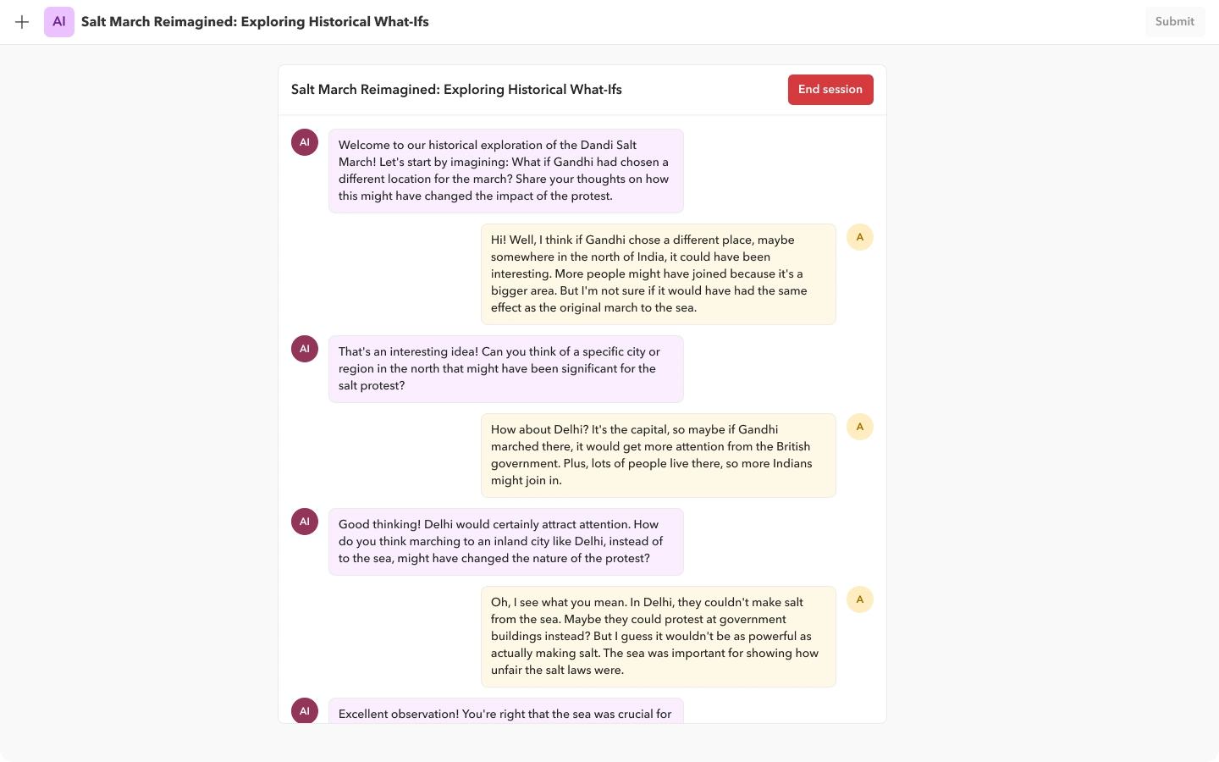Click the AI question about a specific city

tap(505, 368)
